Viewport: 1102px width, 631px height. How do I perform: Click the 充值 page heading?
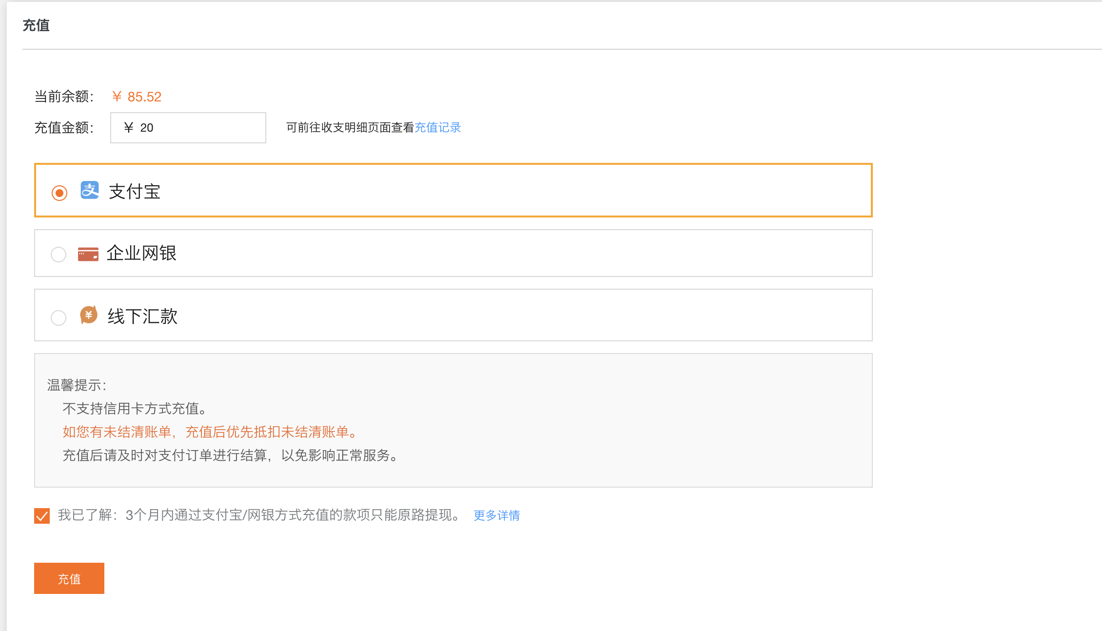coord(36,25)
